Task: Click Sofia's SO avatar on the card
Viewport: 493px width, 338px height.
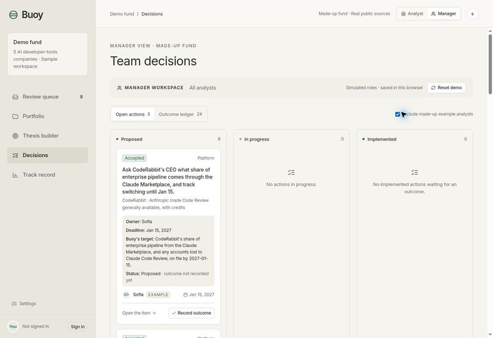Action: (126, 295)
